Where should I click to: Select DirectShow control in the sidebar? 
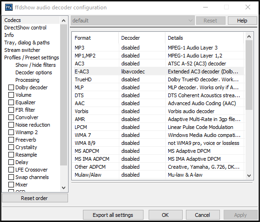click(25, 28)
